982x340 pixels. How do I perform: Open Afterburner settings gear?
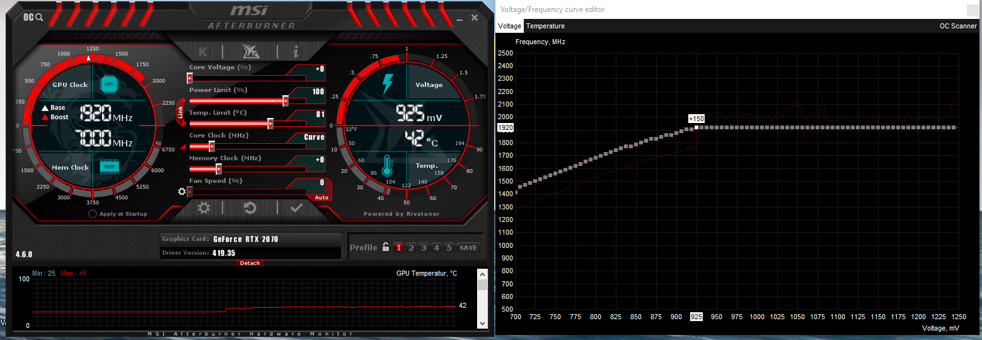coord(204,208)
